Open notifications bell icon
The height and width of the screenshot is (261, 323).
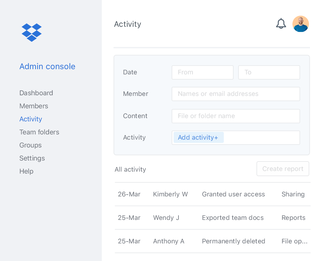281,24
